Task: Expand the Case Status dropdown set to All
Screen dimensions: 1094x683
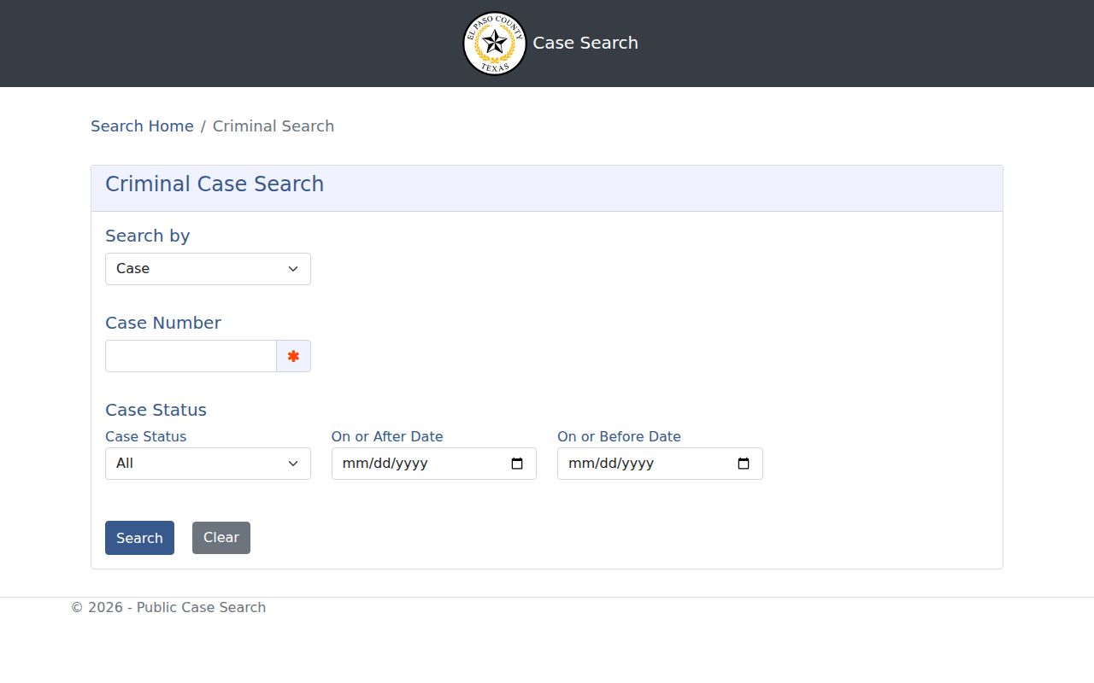Action: [208, 464]
